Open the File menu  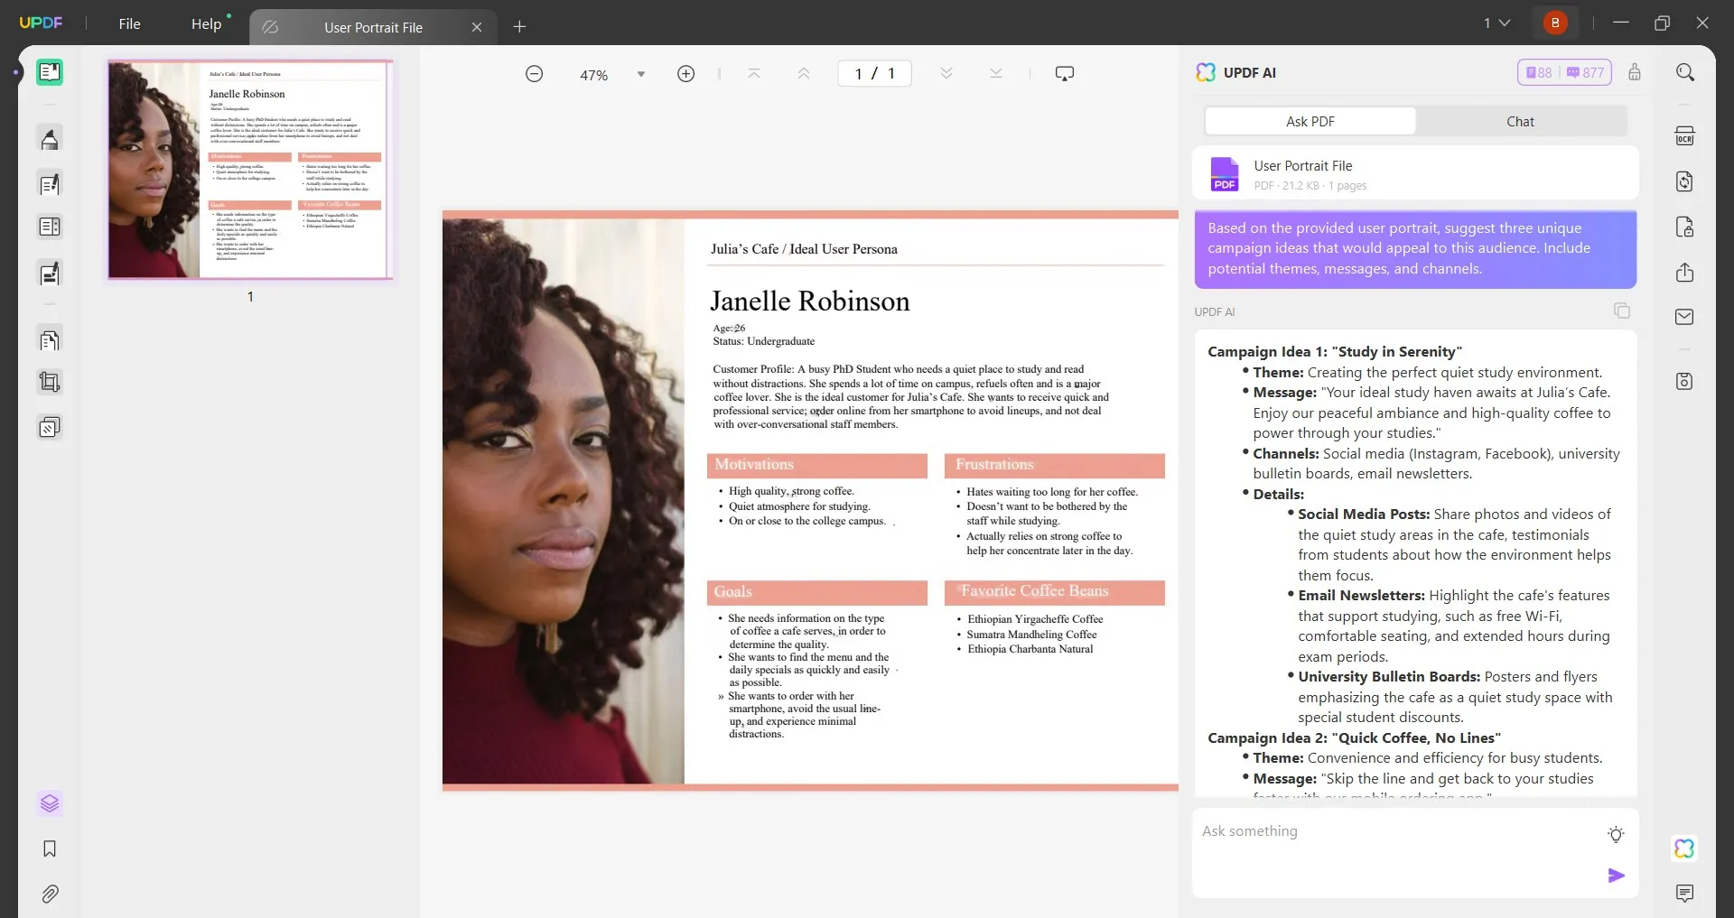click(129, 23)
